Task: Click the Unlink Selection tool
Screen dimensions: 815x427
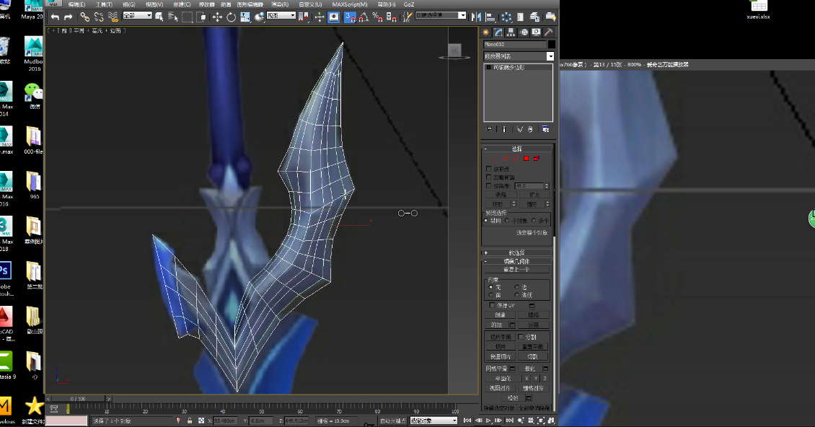Action: point(99,17)
